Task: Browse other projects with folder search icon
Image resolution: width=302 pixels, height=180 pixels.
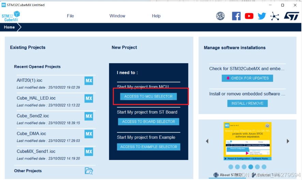Action: [x=89, y=171]
